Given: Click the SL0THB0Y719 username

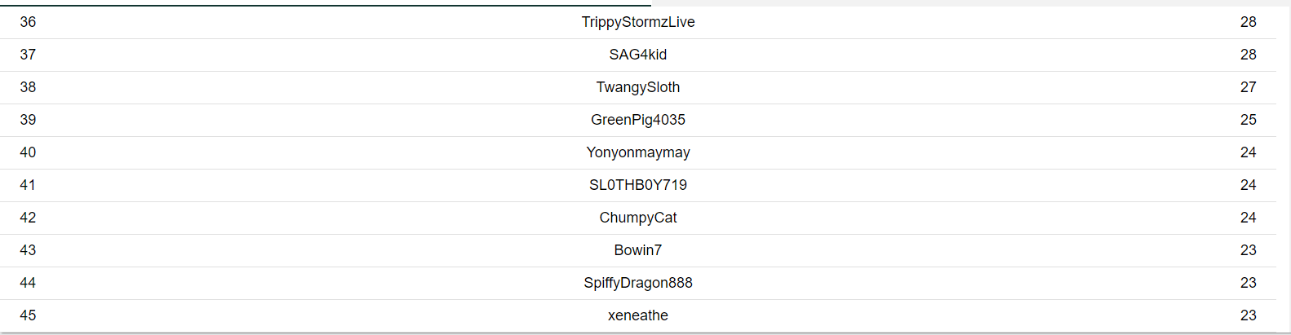Looking at the screenshot, I should pyautogui.click(x=638, y=185).
